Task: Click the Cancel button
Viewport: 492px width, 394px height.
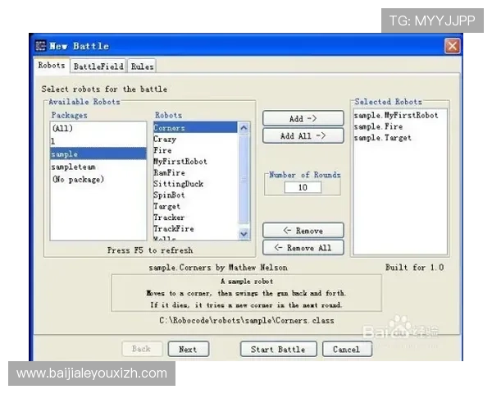Action: [347, 349]
